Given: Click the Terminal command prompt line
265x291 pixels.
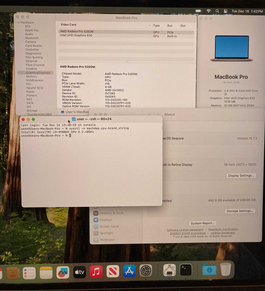Looking at the screenshot, I should [46, 136].
